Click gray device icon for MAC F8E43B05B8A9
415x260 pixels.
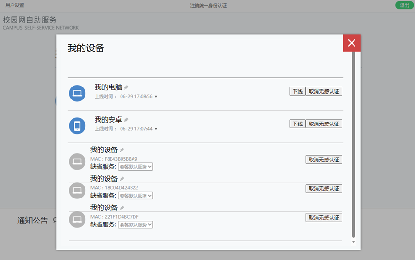(77, 161)
